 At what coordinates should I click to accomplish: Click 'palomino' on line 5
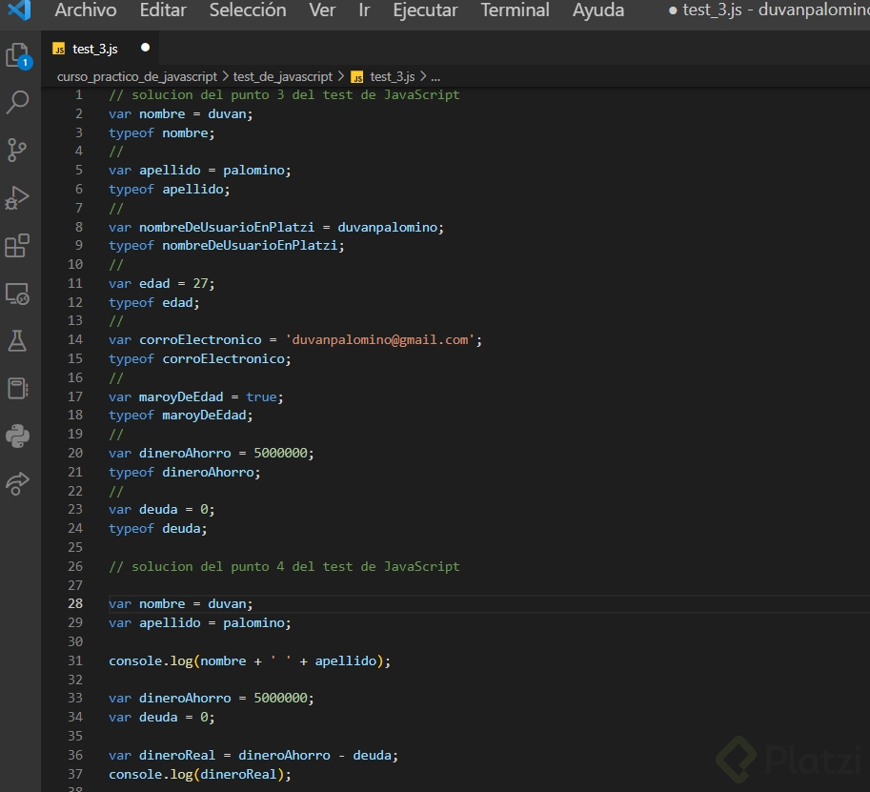[253, 171]
